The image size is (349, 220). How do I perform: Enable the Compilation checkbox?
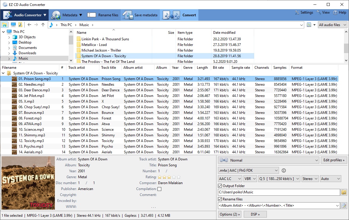[x=159, y=189]
